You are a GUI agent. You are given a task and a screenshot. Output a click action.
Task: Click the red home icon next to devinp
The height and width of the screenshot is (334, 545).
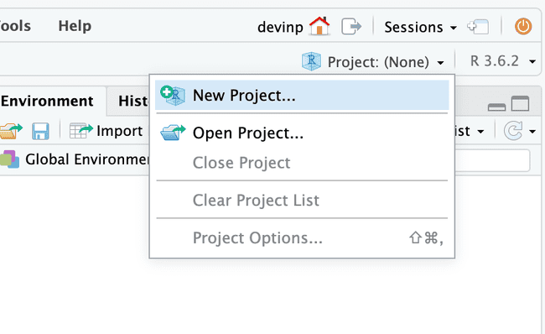319,26
